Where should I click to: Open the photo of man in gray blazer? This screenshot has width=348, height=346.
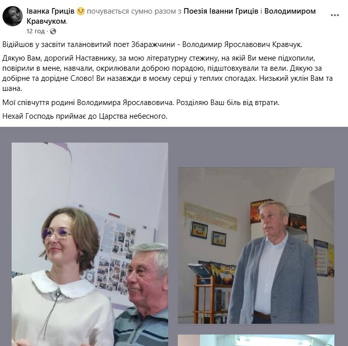coord(256,245)
